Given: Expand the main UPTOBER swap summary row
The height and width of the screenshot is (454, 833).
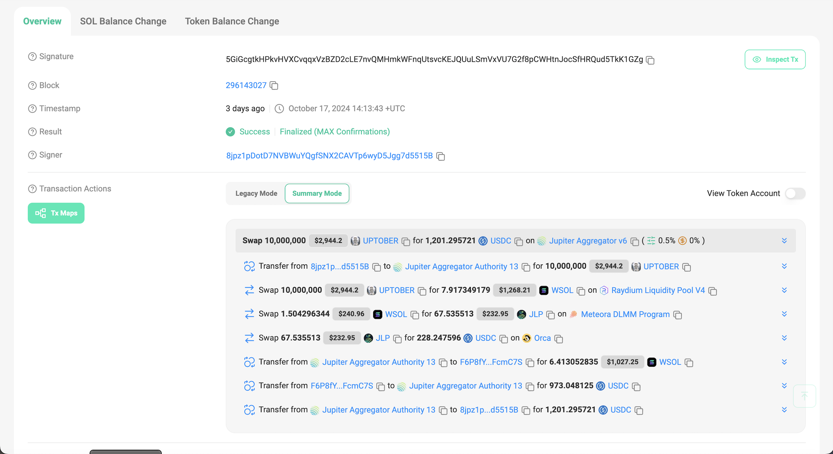Looking at the screenshot, I should pos(784,241).
